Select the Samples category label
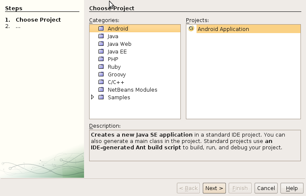This screenshot has width=306, height=196. [119, 98]
